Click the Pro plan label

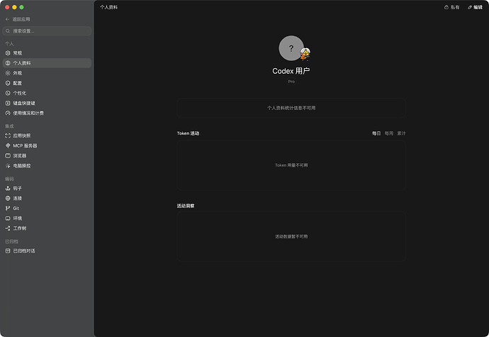[x=291, y=82]
